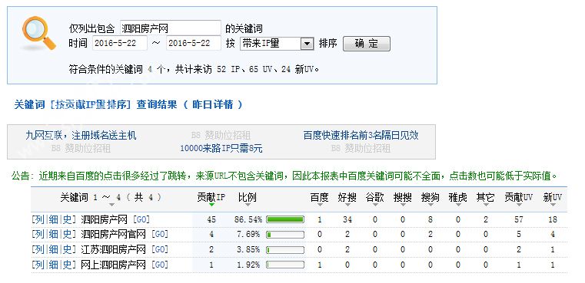Click 贡献IP value 45
This screenshot has width=585, height=283.
tap(211, 219)
